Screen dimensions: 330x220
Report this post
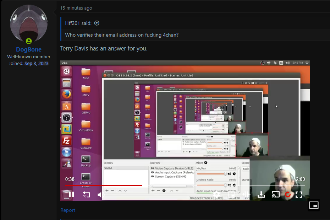(x=68, y=210)
